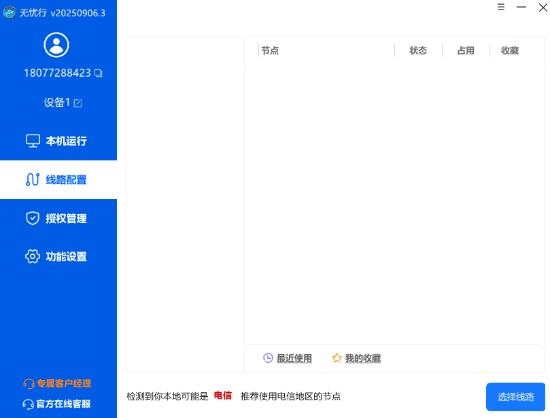Click the account number 18077288423 text
Image resolution: width=550 pixels, height=418 pixels.
(58, 73)
